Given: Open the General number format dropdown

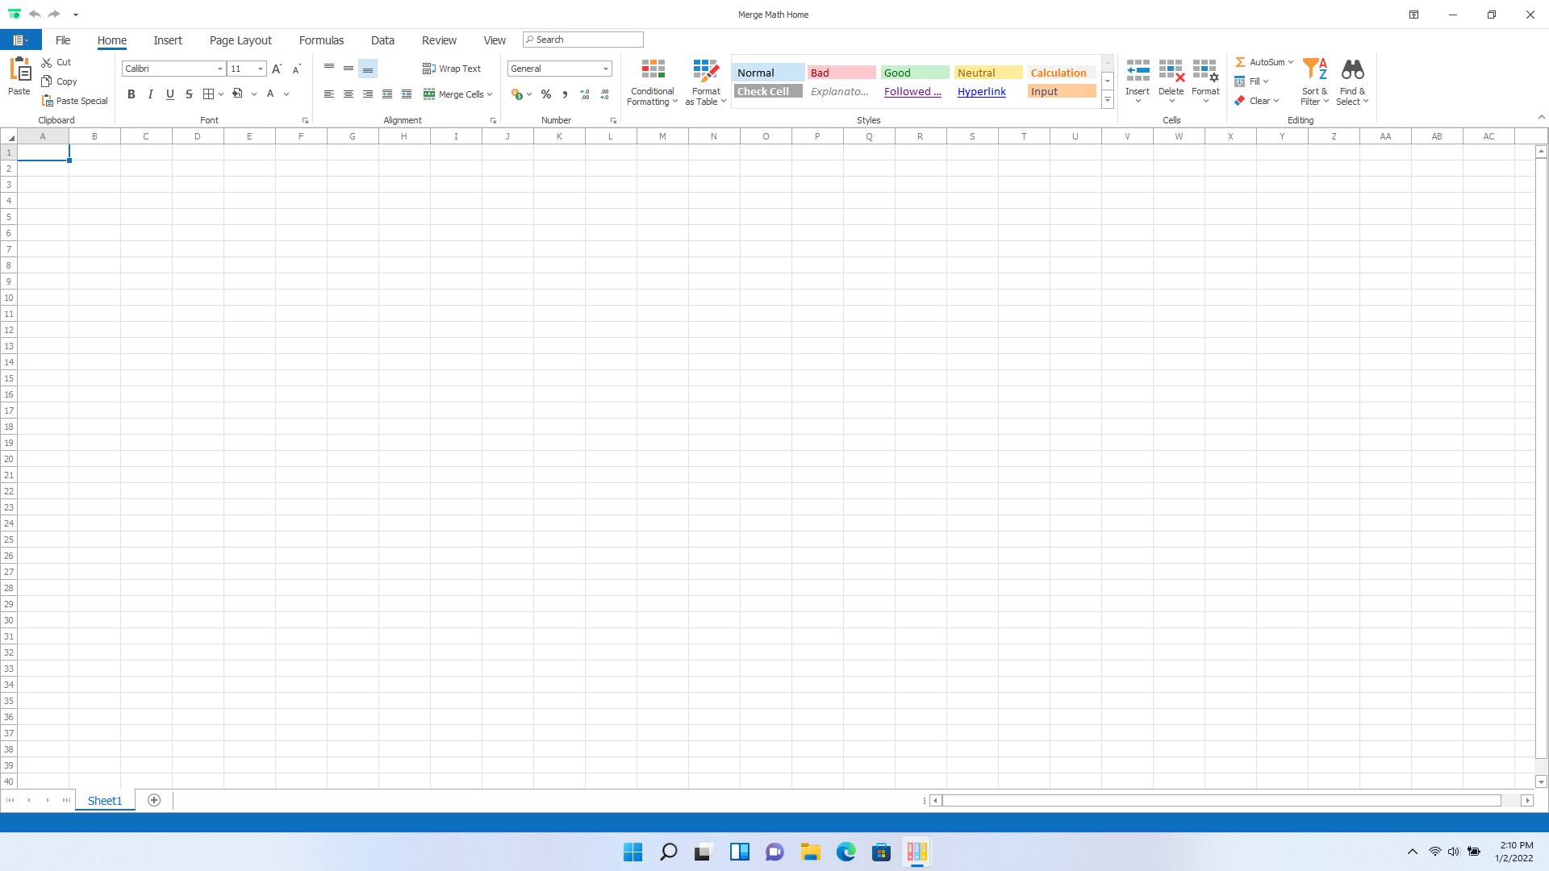Looking at the screenshot, I should click(606, 69).
